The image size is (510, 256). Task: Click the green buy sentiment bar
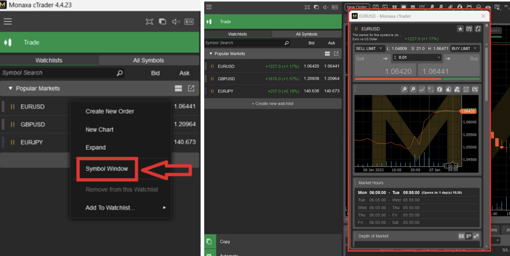click(x=461, y=79)
